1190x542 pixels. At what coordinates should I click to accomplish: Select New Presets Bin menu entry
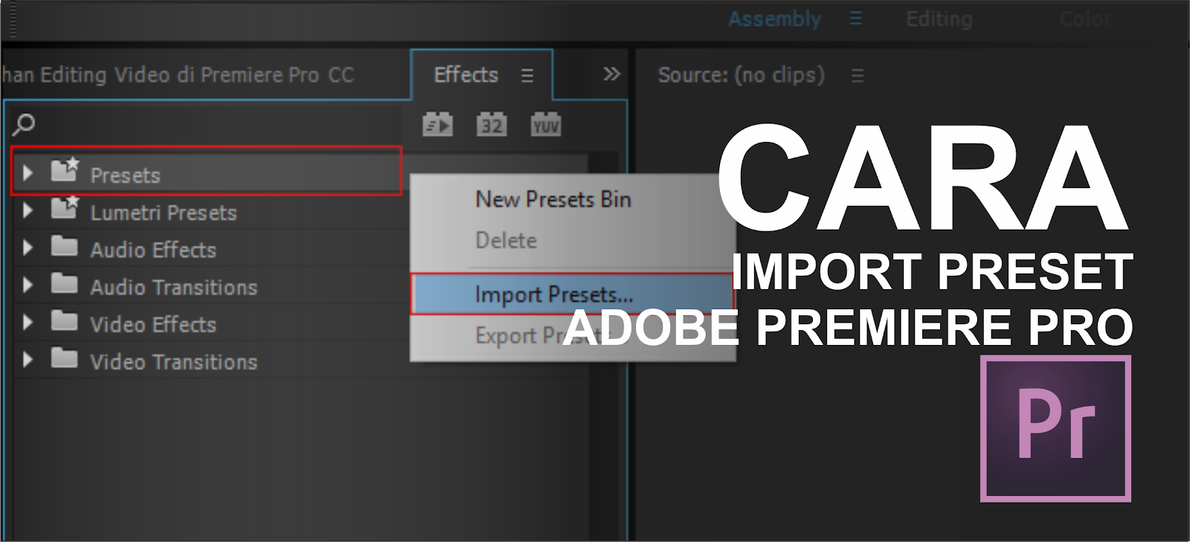click(x=553, y=199)
